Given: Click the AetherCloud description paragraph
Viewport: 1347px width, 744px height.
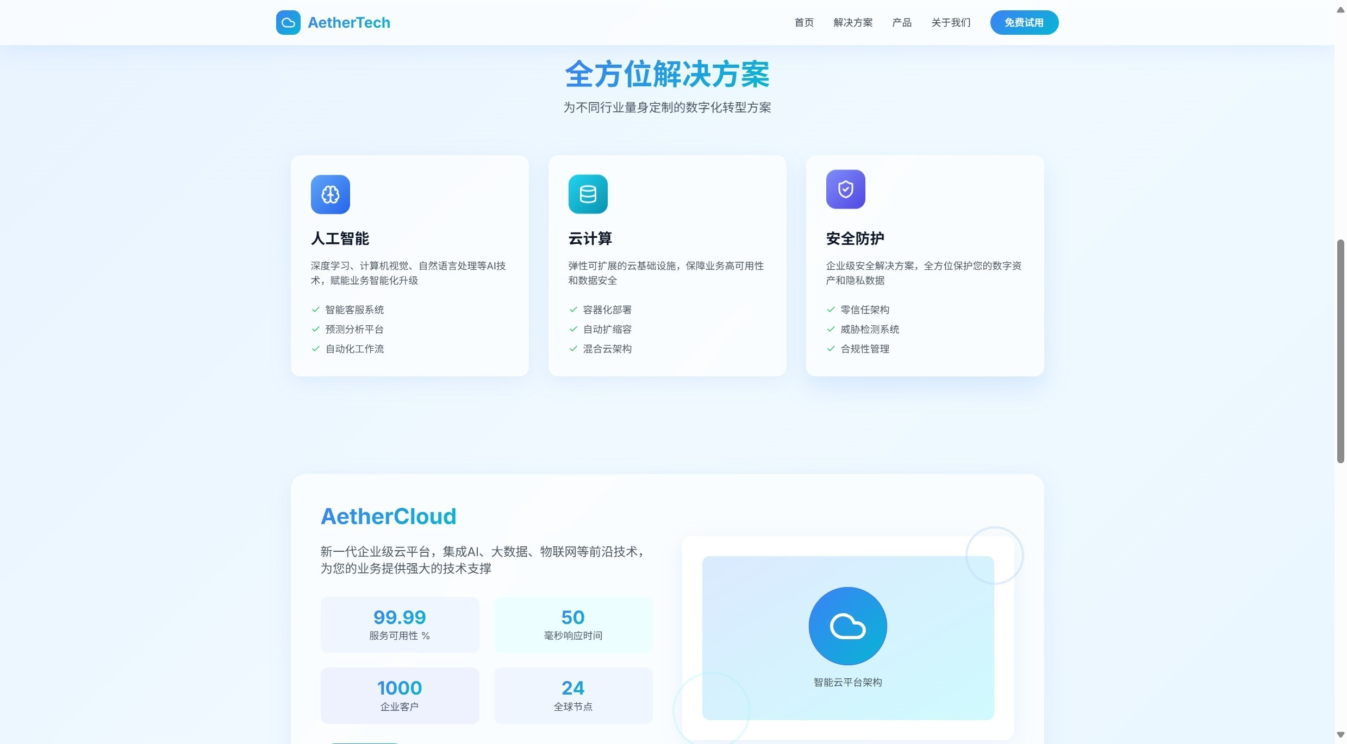Looking at the screenshot, I should click(483, 560).
